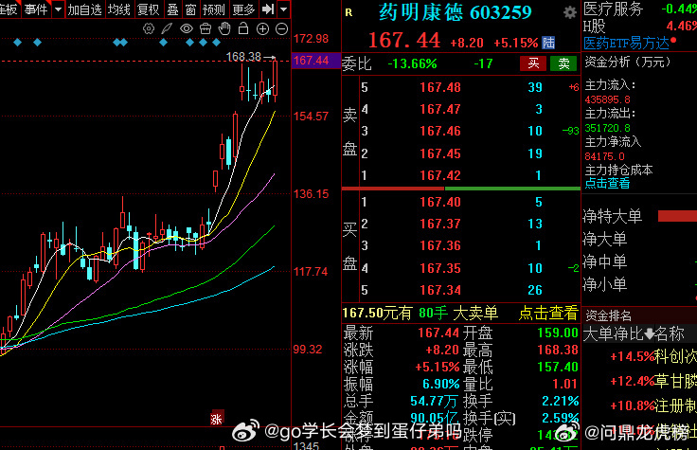
Task: Click the jump-to-end arrow icon
Action: (x=268, y=9)
